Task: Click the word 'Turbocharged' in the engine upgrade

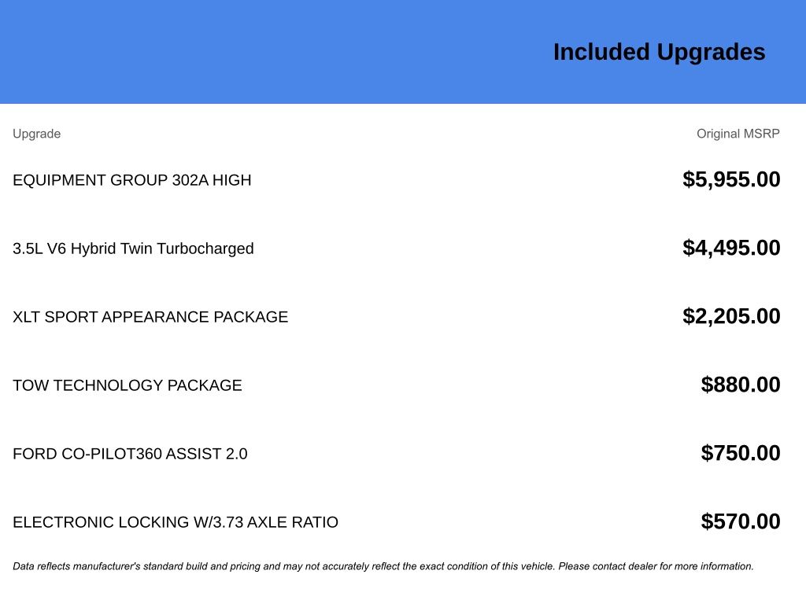Action: (205, 249)
